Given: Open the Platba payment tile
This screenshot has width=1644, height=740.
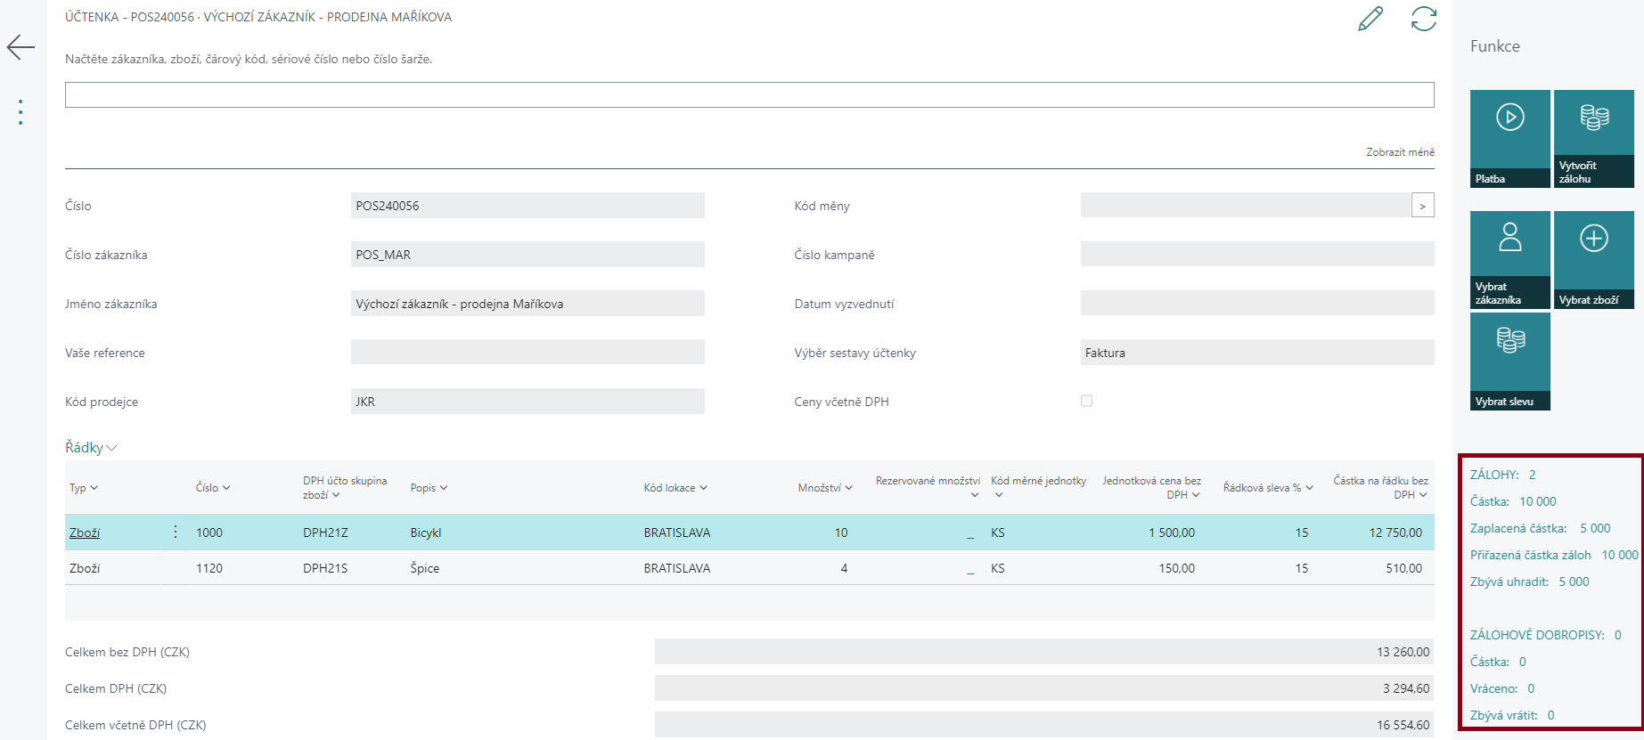Looking at the screenshot, I should click(1510, 139).
